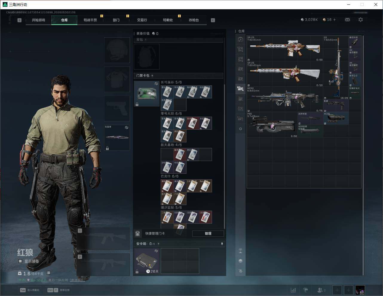383x296 pixels.
Task: Open the 开始游戏 tab
Action: tap(39, 20)
